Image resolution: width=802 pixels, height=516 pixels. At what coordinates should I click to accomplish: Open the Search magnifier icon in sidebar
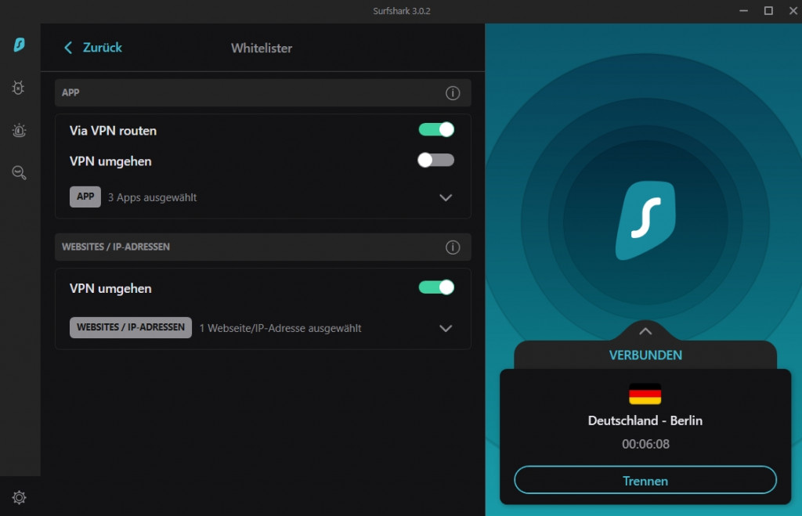point(19,173)
